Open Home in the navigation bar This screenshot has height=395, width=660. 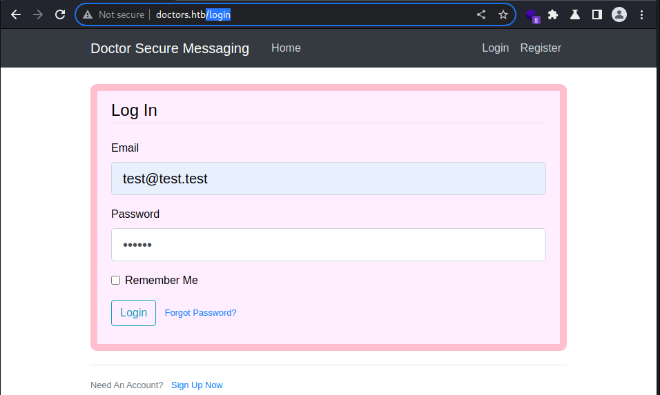[x=286, y=48]
